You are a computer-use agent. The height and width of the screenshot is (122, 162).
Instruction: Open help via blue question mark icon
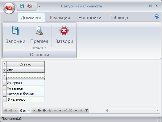coord(157,16)
